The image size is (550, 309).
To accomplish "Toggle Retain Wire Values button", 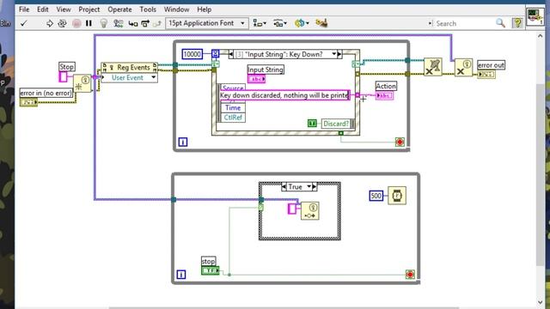I will coord(119,23).
